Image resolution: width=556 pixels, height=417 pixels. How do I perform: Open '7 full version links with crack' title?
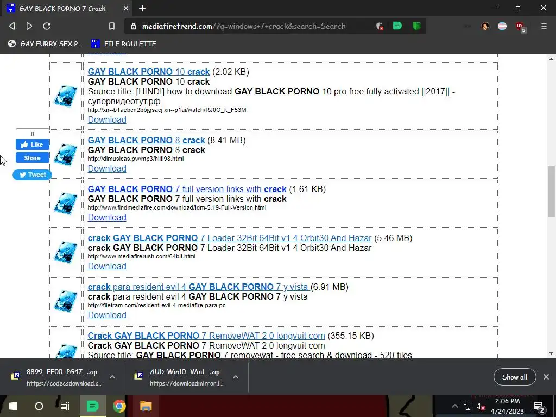click(x=187, y=189)
